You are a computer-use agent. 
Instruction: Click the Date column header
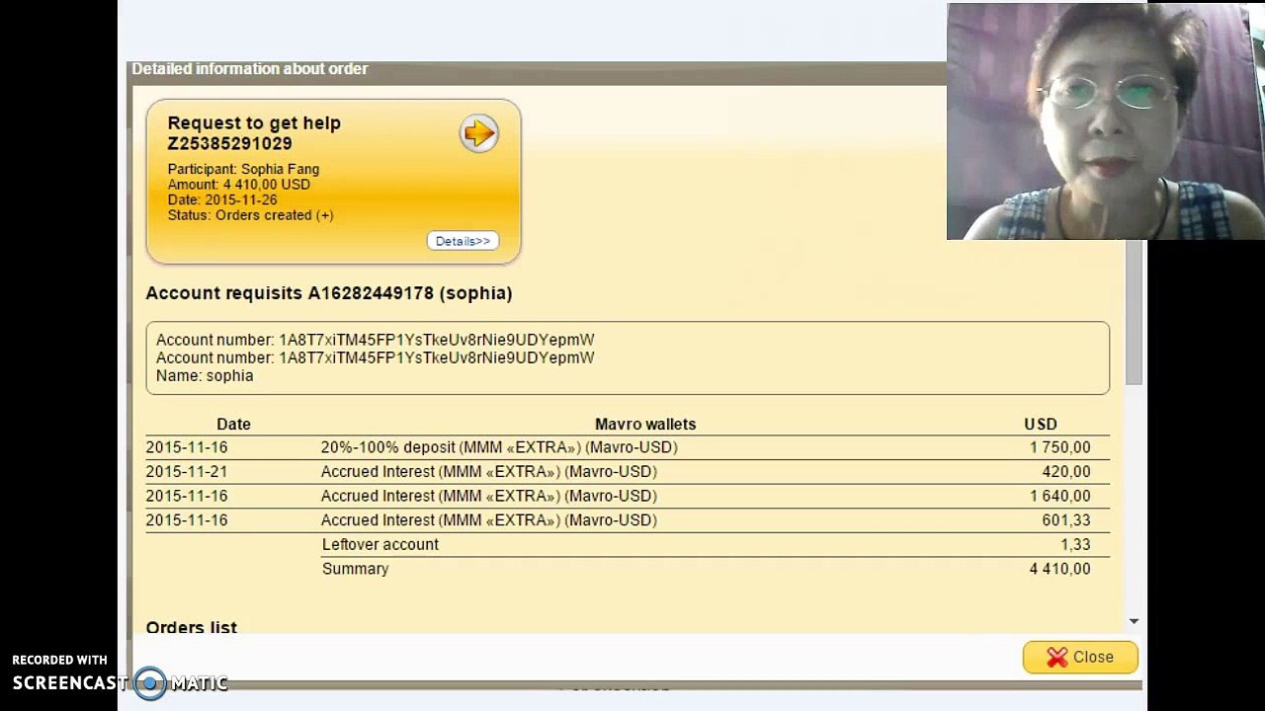coord(233,424)
